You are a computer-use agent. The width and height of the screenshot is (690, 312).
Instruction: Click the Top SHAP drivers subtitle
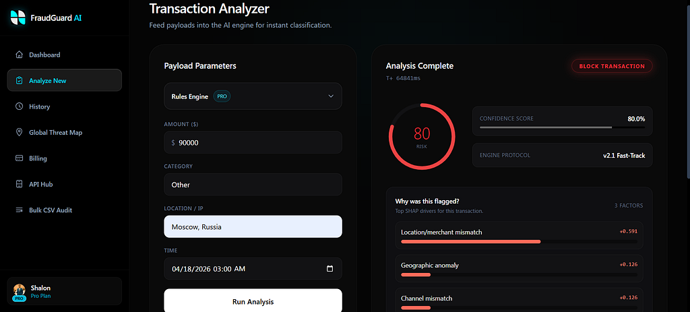(439, 211)
